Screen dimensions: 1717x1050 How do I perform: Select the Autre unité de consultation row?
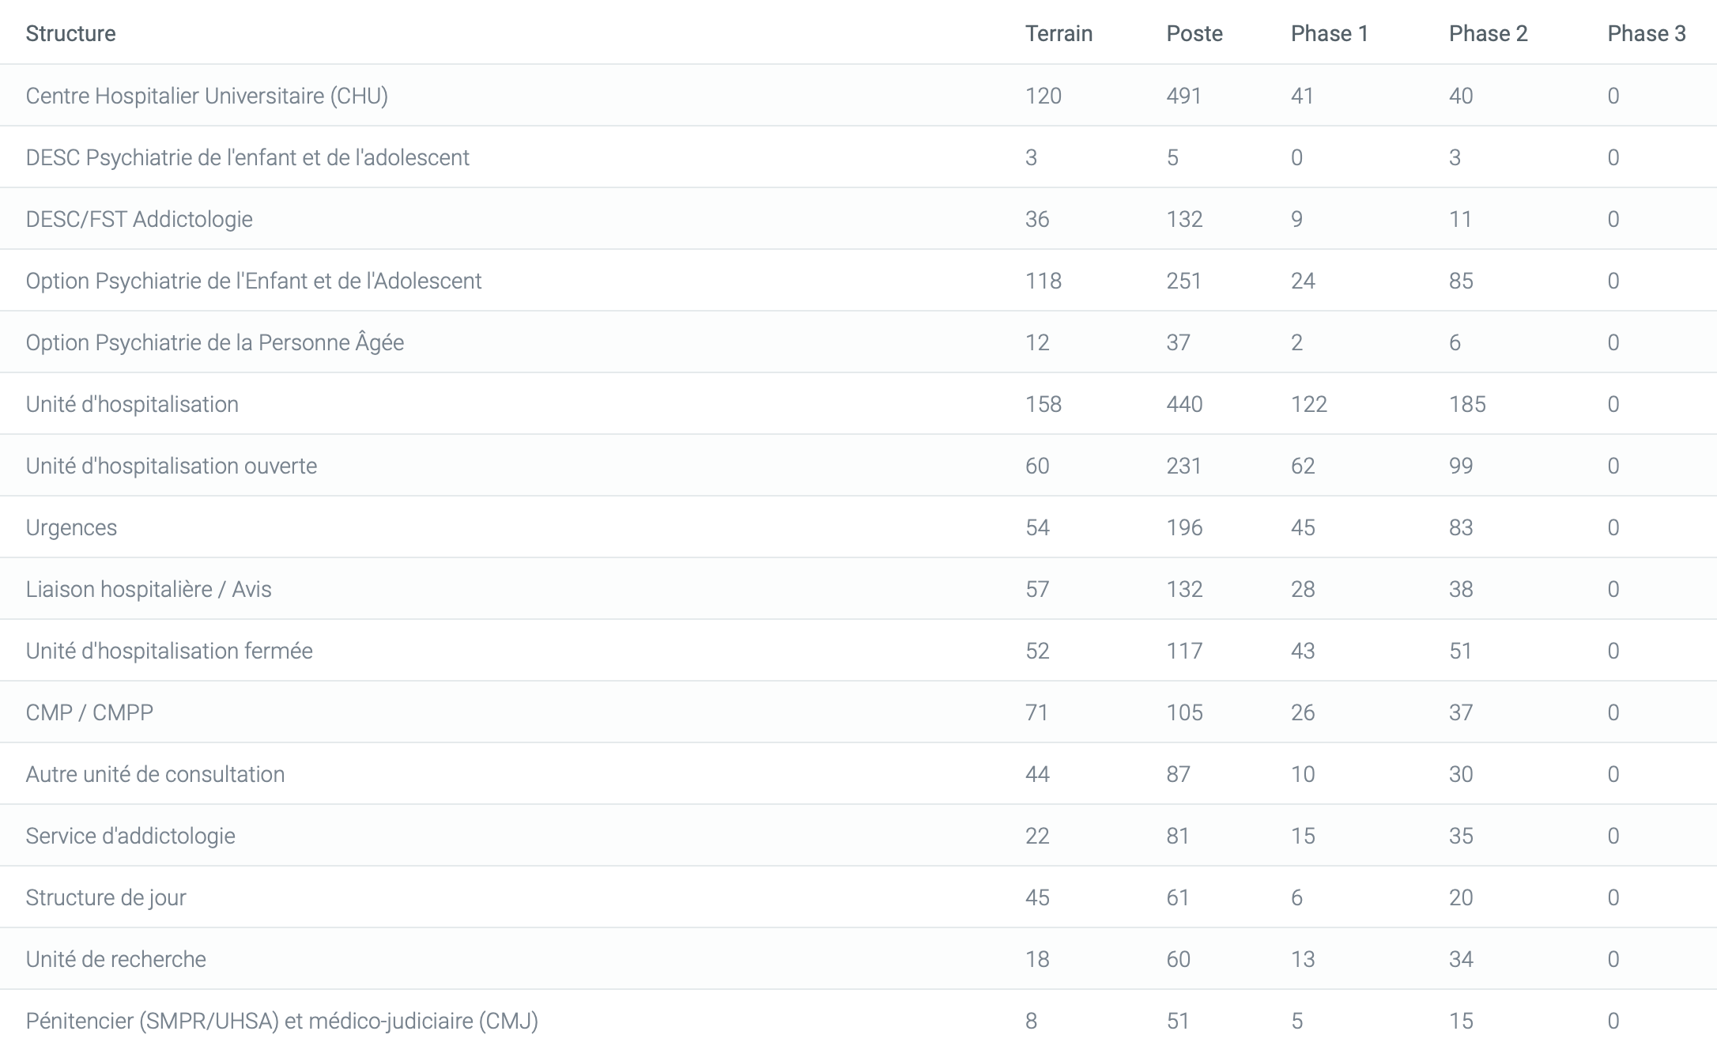pos(155,774)
